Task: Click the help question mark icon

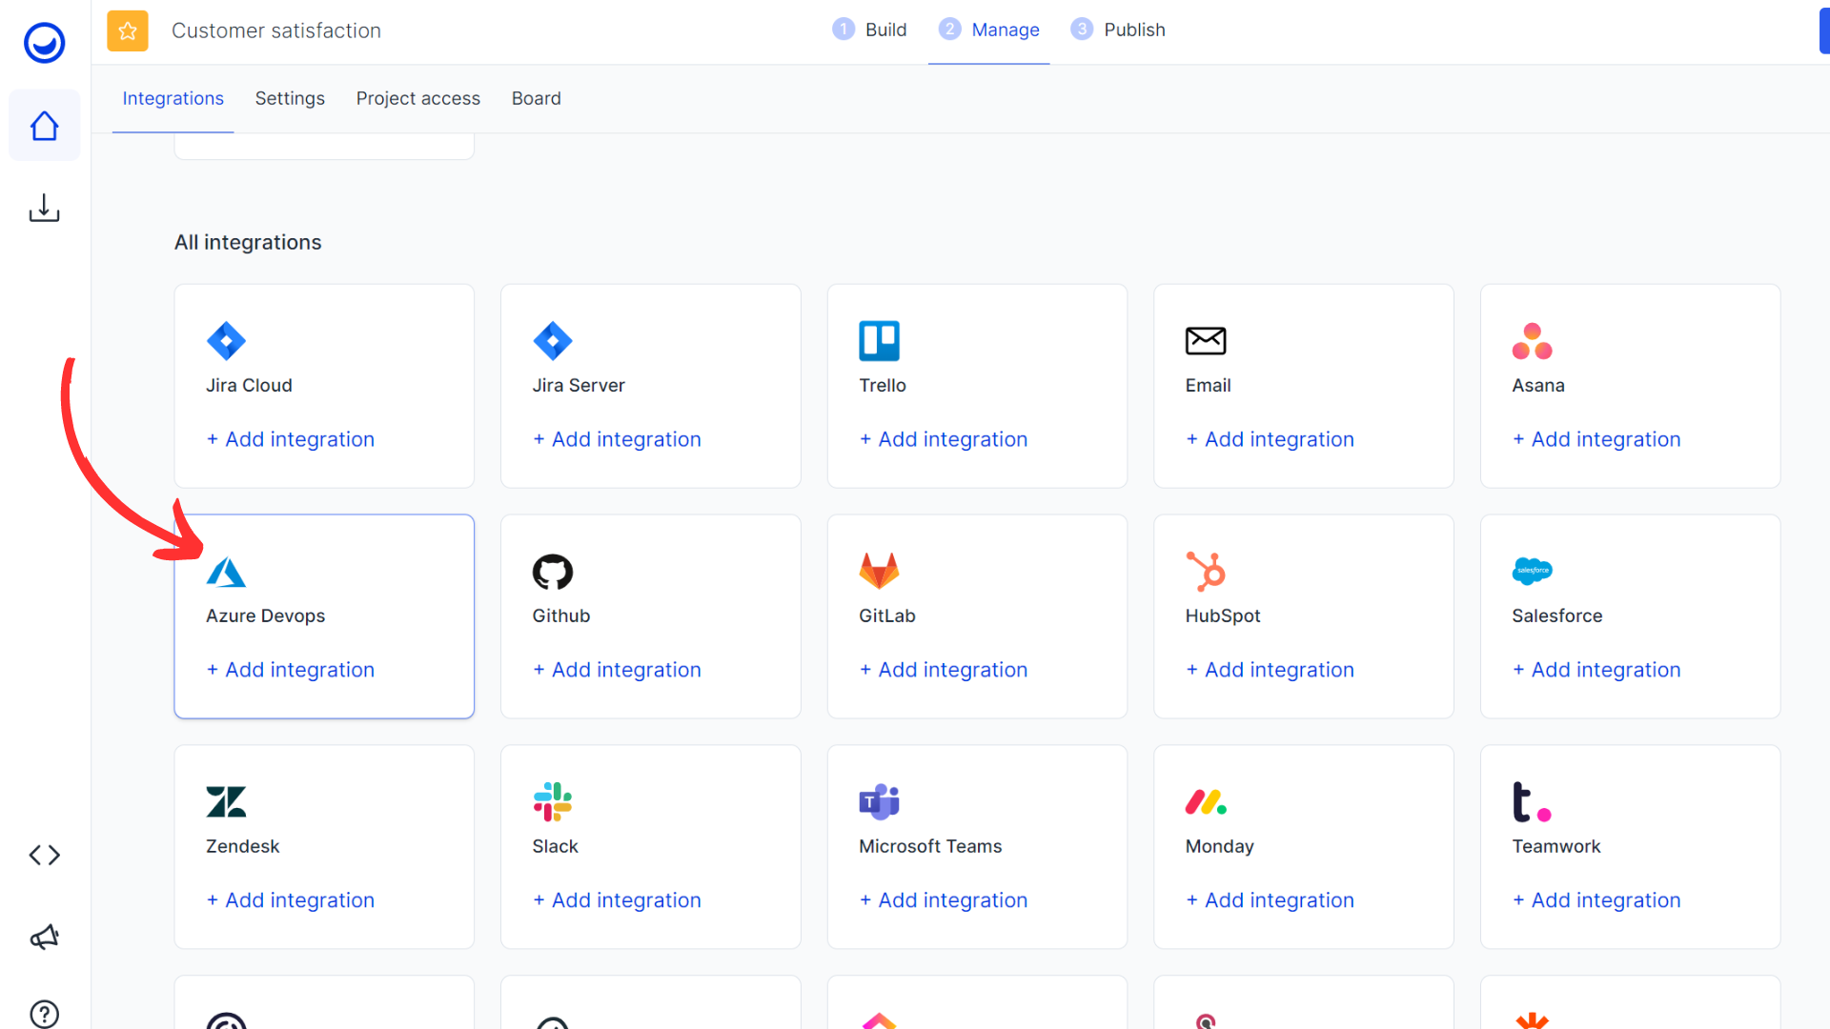Action: 44,1014
